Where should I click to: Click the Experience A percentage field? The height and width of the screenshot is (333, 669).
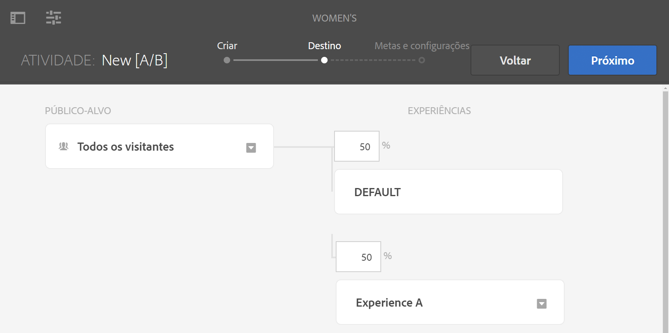[358, 257]
